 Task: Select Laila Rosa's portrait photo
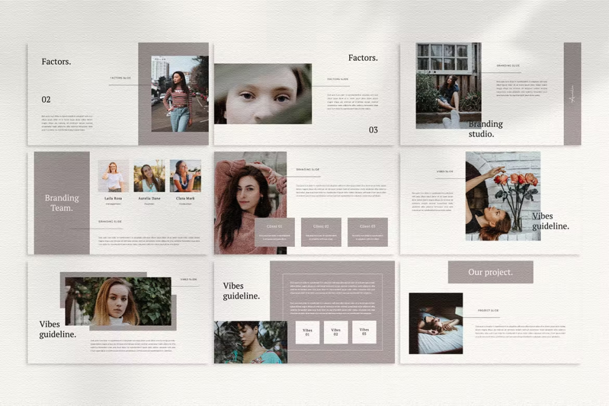(113, 176)
